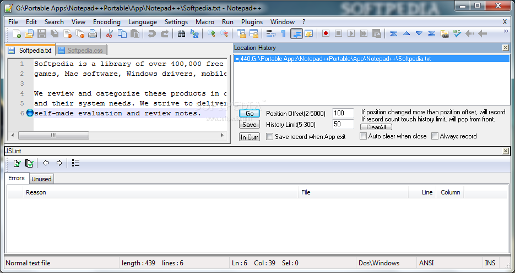Copy selection with the Copy toolbar icon

pos(122,34)
